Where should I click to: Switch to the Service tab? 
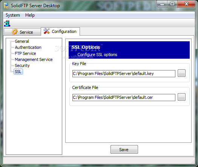(23, 32)
